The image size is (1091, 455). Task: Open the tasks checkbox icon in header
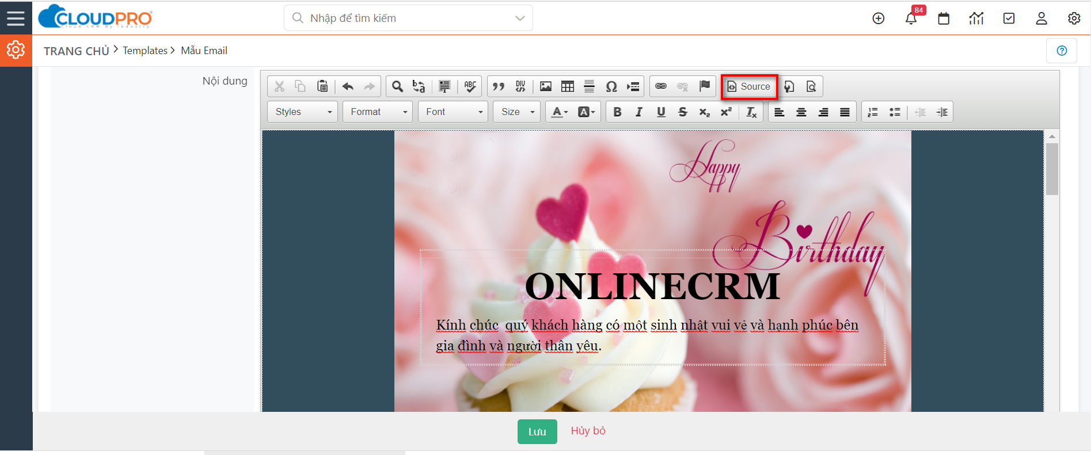coord(1009,18)
